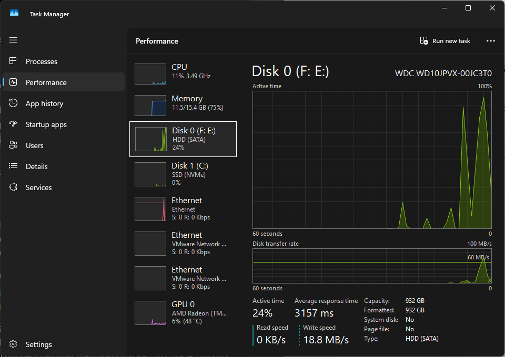Screen dimensions: 505x357
Task: Select the first VMware Network Ethernet thumbnail
Action: (x=150, y=244)
